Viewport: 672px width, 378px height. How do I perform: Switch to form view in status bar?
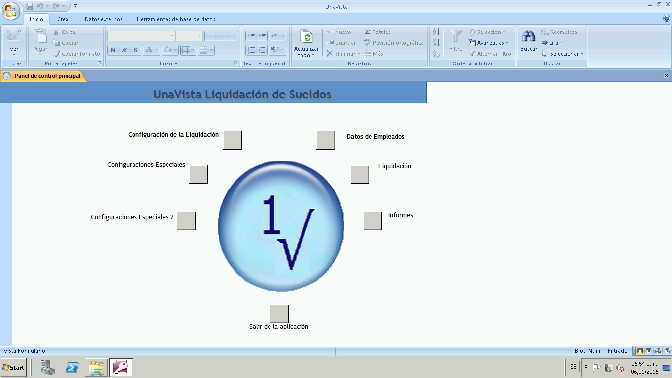[x=639, y=351]
